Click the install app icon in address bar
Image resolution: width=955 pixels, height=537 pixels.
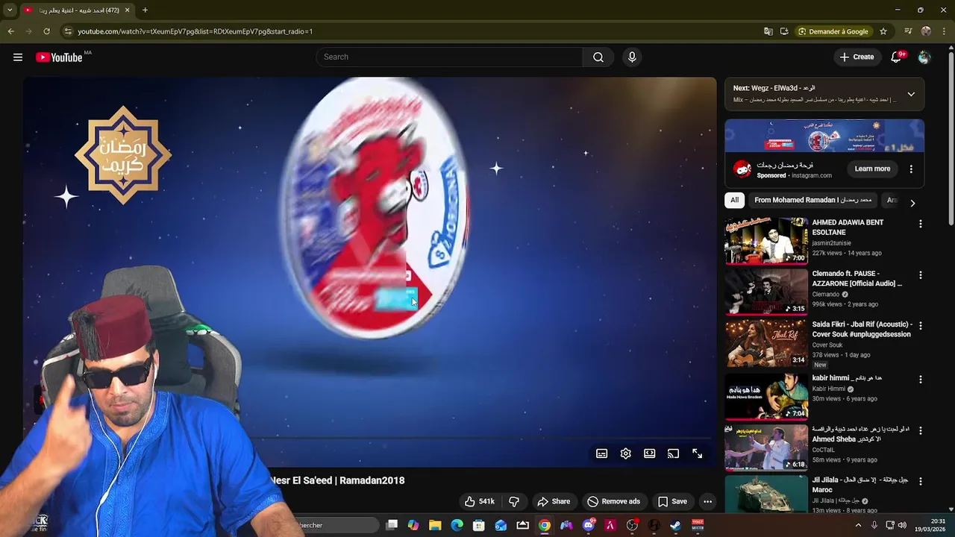784,31
